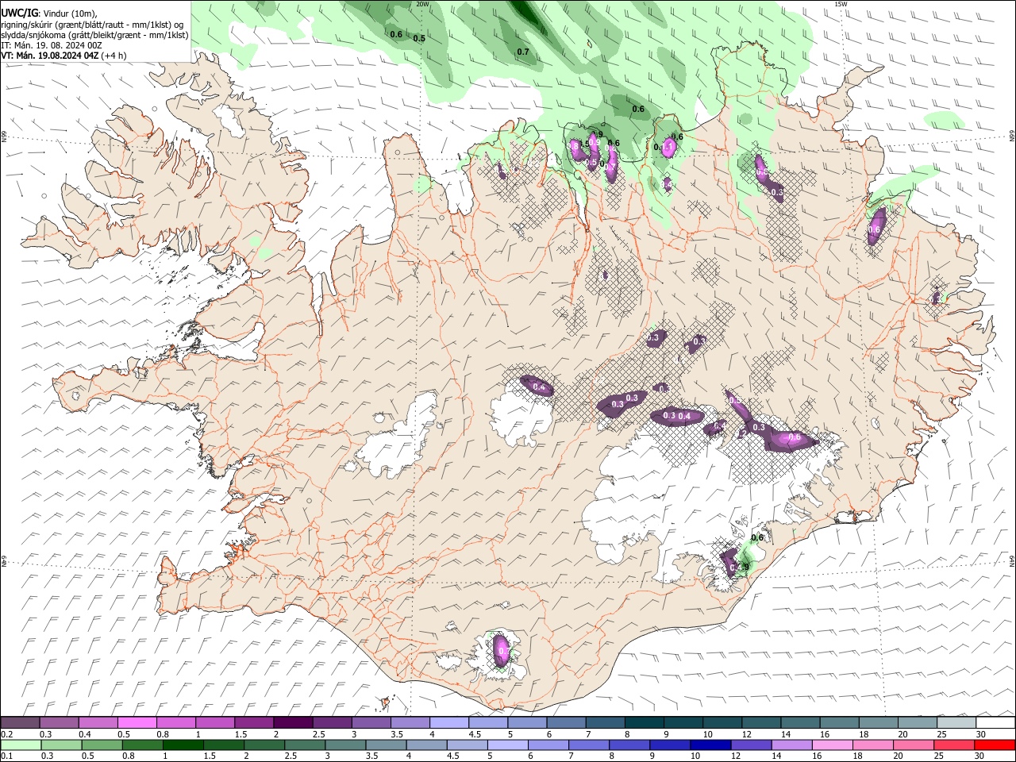
Task: Click the 'slydda/snjókoma (grátt/bleikt/grænt' legend line
Action: (x=95, y=35)
